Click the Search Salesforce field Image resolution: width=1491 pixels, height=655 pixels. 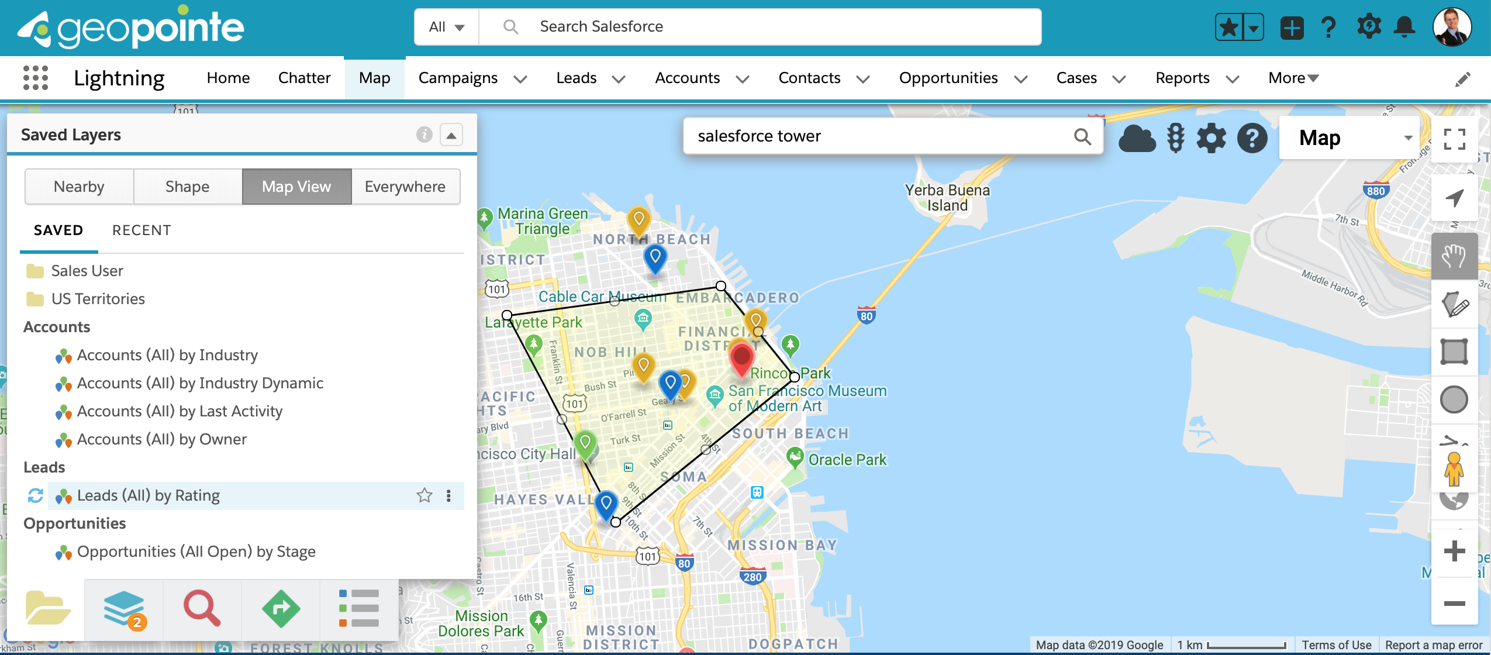coord(760,27)
